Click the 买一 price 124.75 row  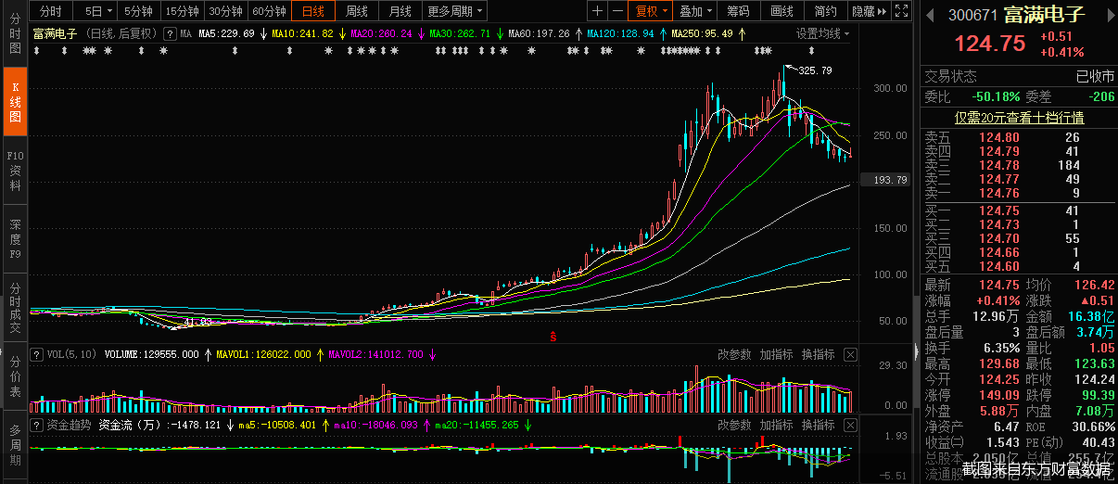click(1018, 211)
